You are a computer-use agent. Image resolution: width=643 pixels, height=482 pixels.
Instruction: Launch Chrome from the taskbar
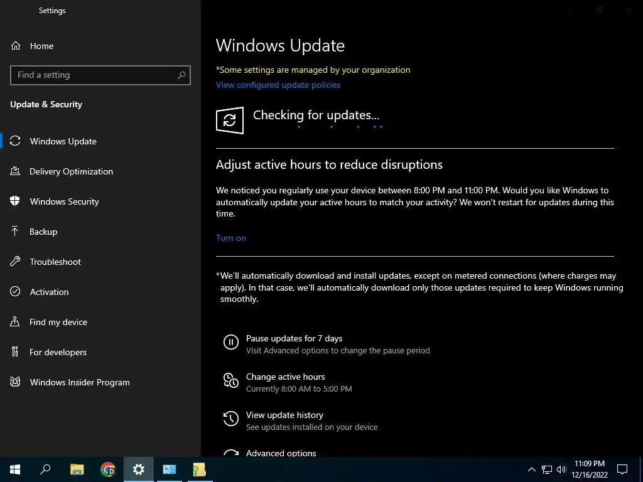click(x=108, y=469)
